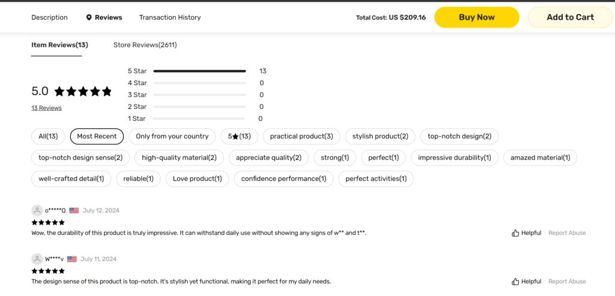Click the 5.0 rating score

[x=40, y=92]
